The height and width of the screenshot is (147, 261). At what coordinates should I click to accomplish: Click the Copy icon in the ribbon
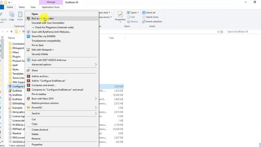11,15
